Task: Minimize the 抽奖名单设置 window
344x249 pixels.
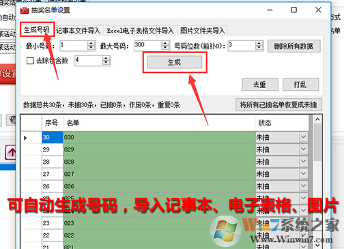Action: (270, 10)
